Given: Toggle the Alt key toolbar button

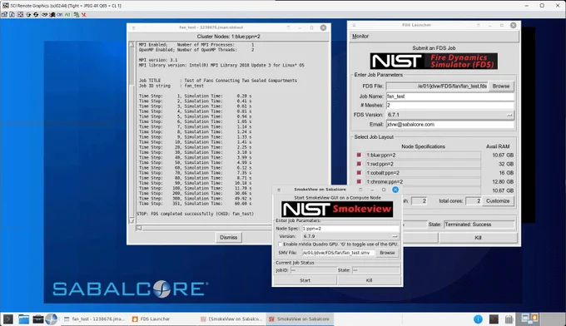Looking at the screenshot, I should [67, 15].
